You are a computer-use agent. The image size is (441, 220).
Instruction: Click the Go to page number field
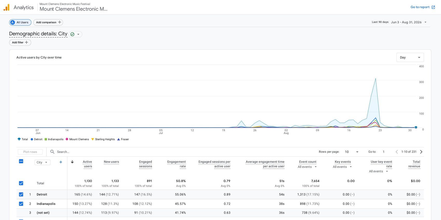coord(384,152)
